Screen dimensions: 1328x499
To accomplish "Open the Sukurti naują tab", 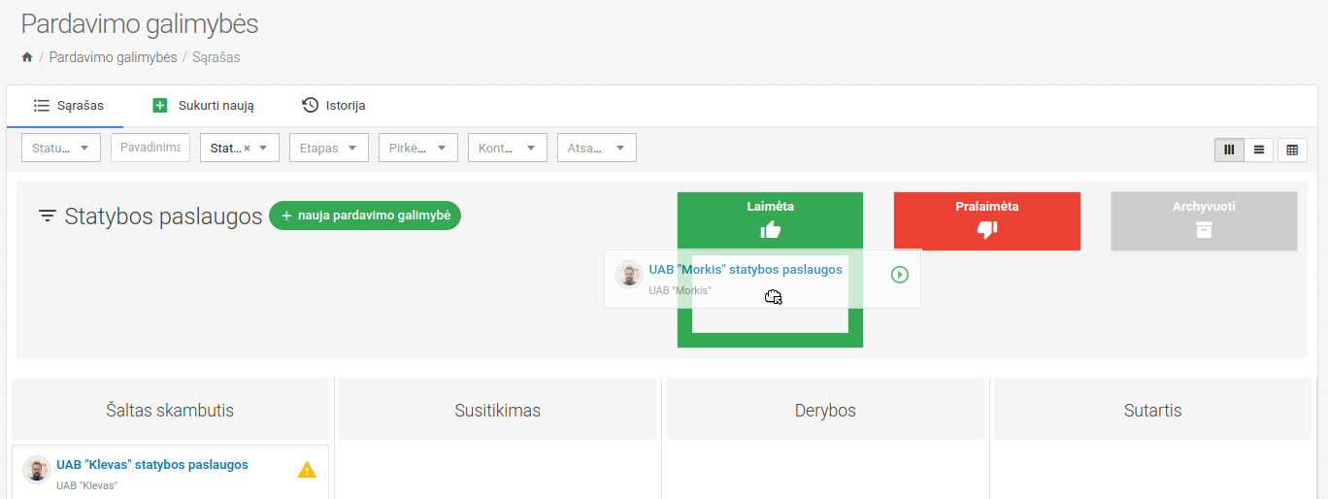I will point(203,105).
